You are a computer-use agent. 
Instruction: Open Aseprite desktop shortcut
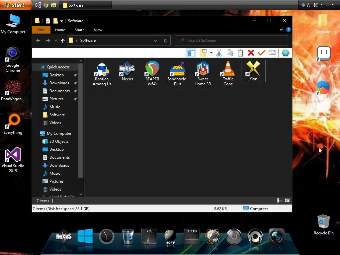point(323,56)
